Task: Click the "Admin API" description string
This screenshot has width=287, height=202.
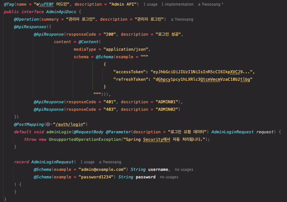Action: [x=123, y=4]
